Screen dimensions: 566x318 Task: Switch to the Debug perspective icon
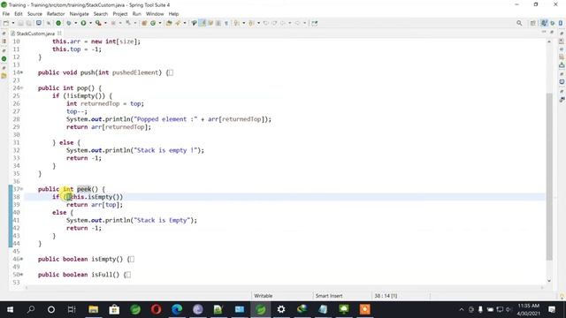(553, 23)
